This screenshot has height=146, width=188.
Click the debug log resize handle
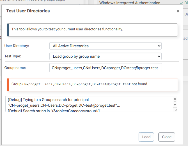coord(176,110)
